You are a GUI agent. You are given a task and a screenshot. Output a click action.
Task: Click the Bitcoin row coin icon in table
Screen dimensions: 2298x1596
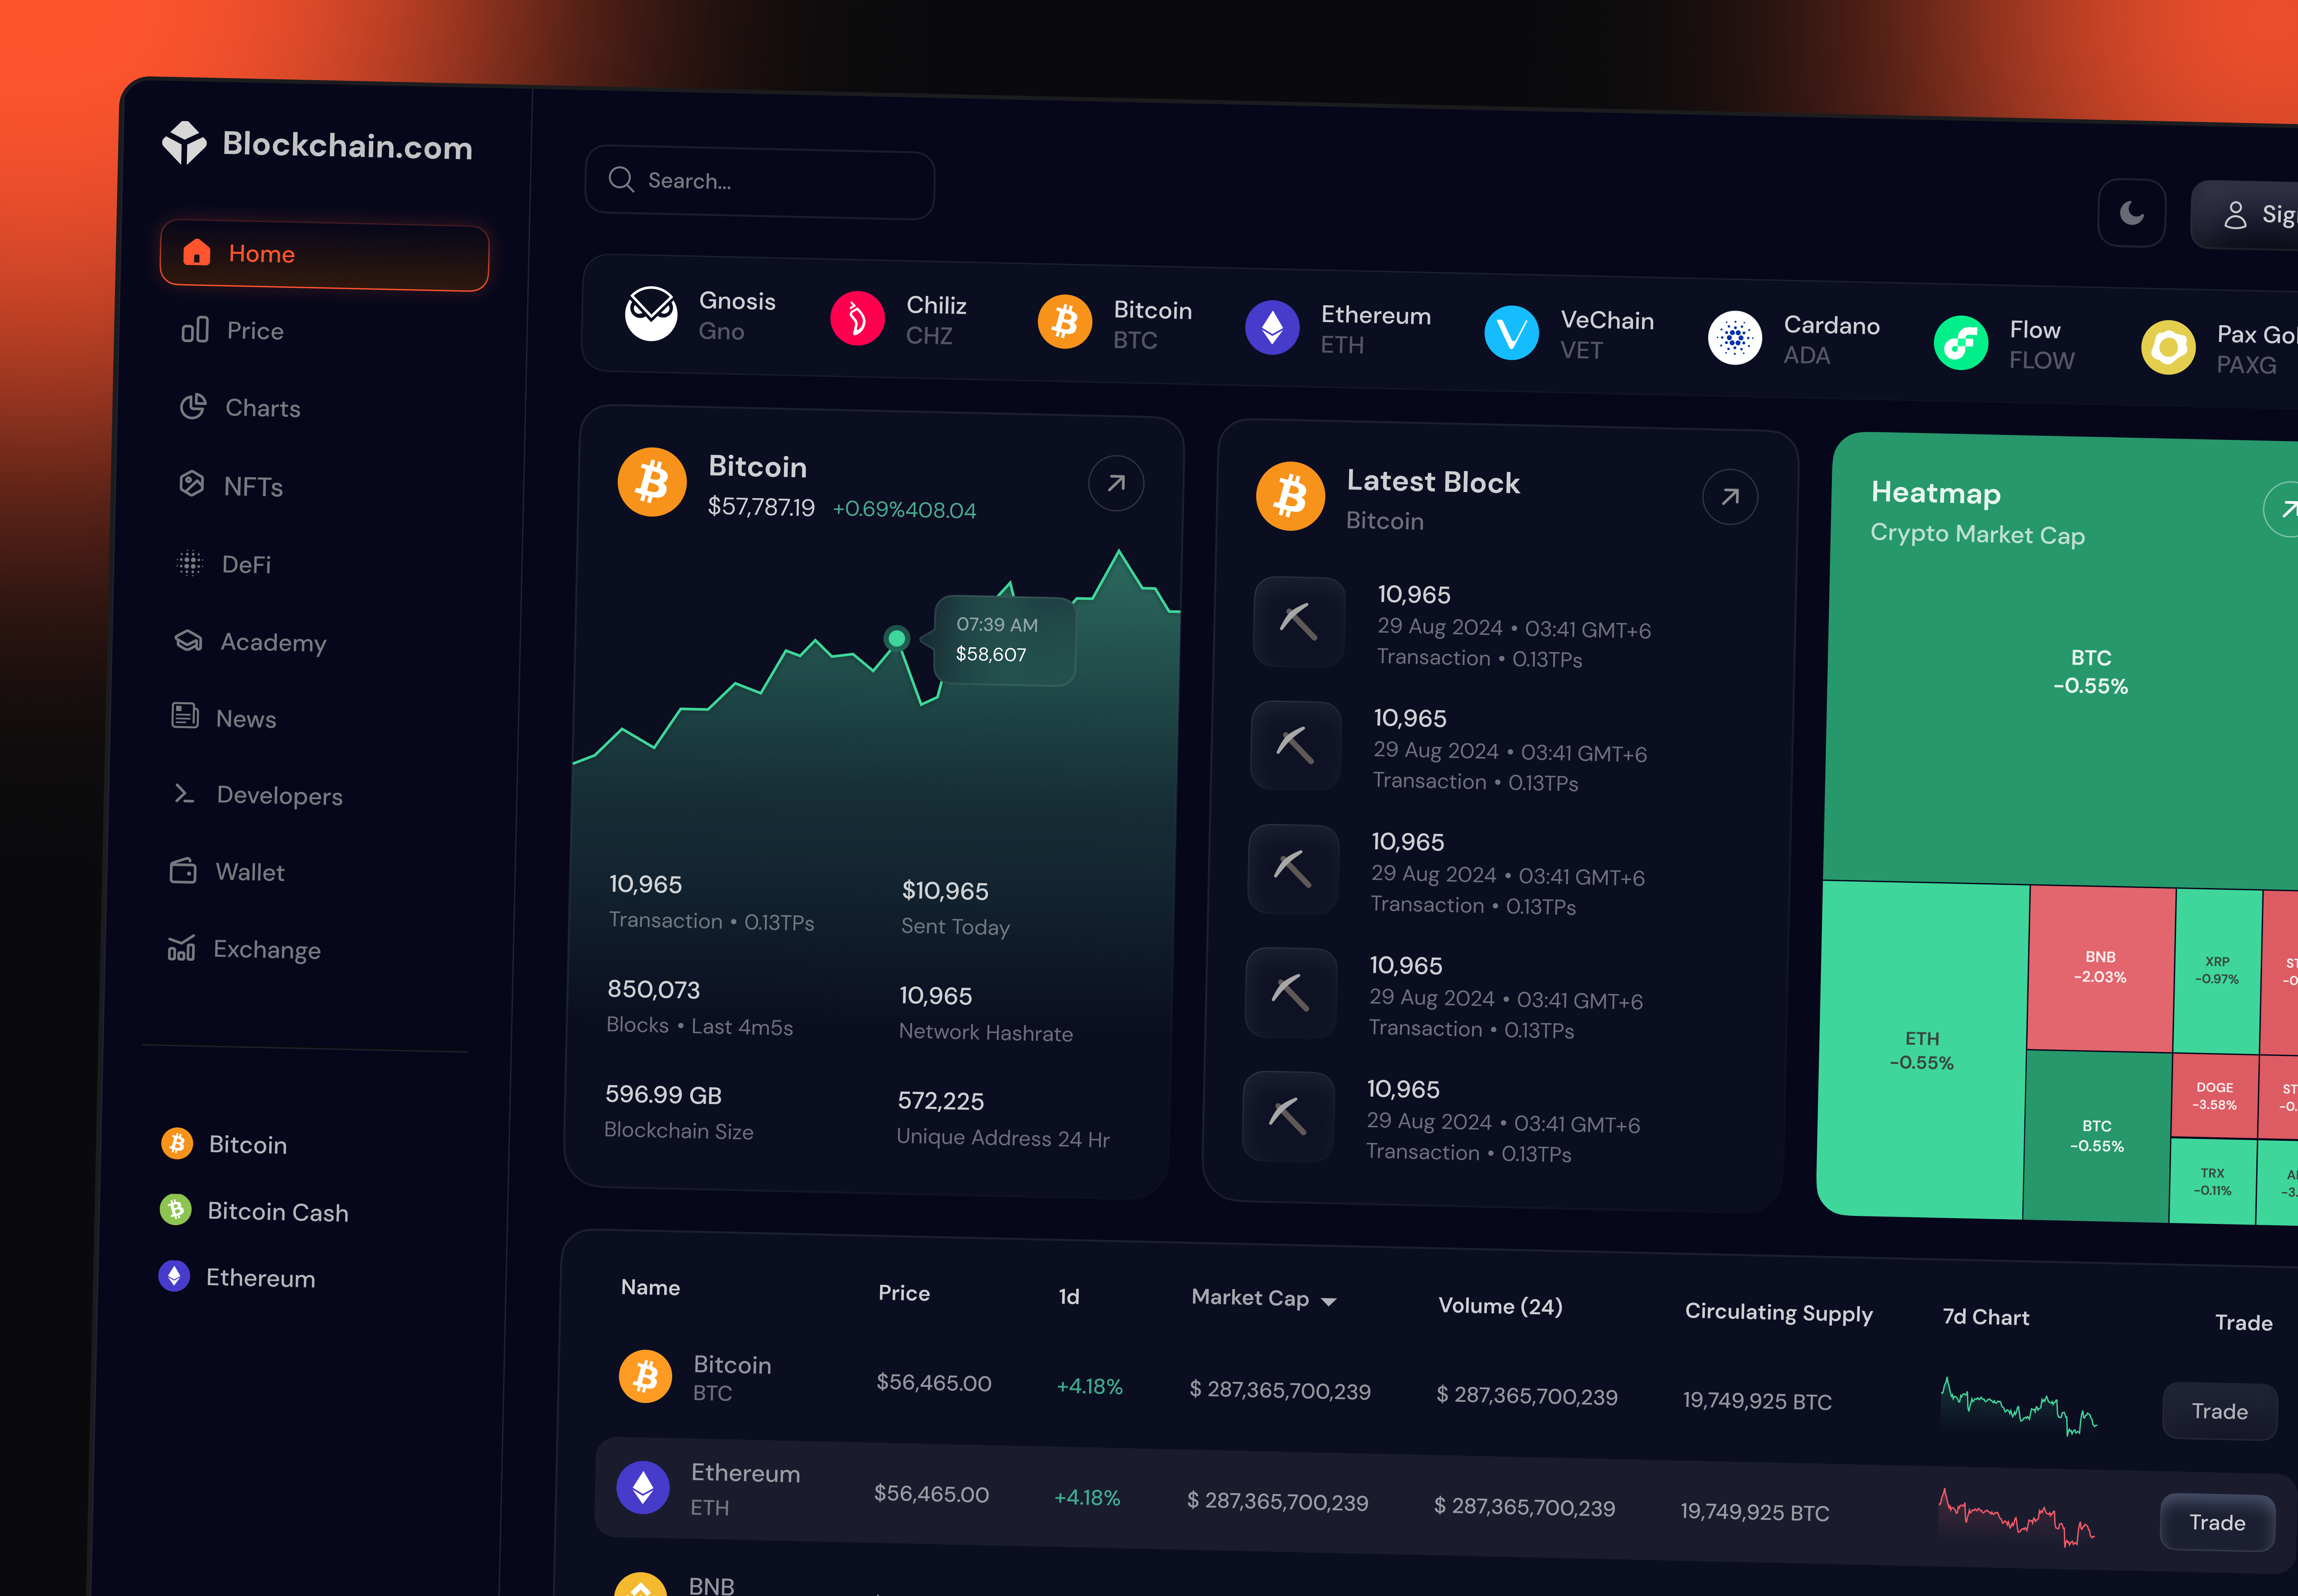click(x=645, y=1376)
